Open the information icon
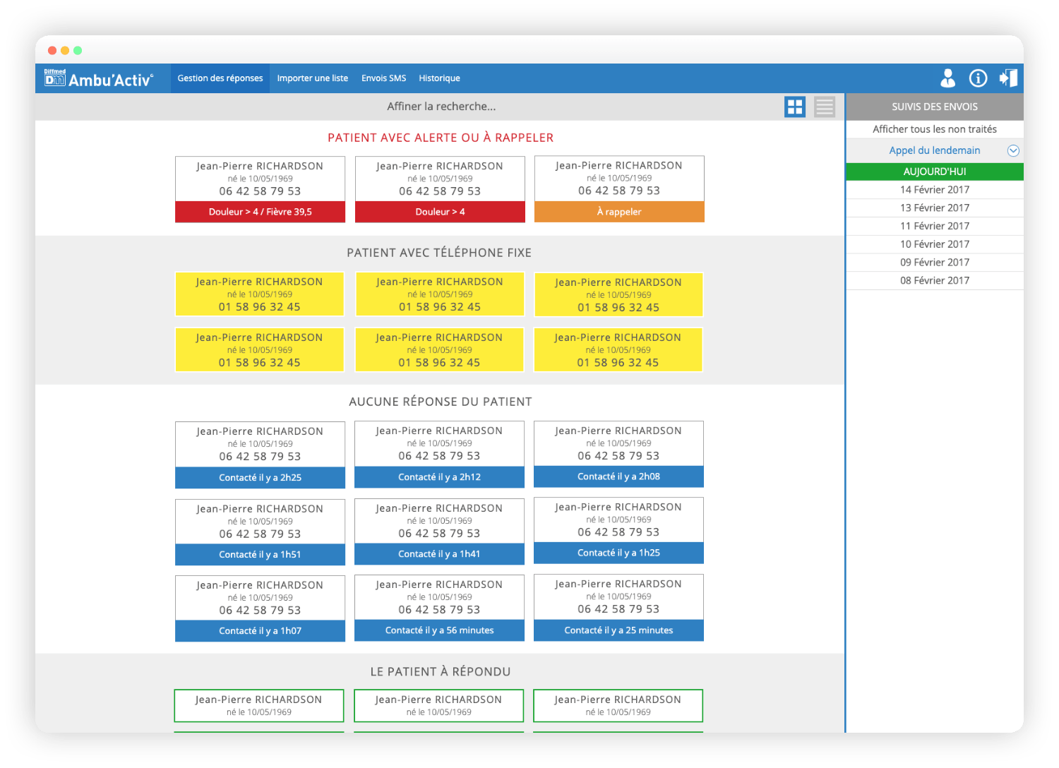Image resolution: width=1059 pixels, height=768 pixels. [978, 78]
